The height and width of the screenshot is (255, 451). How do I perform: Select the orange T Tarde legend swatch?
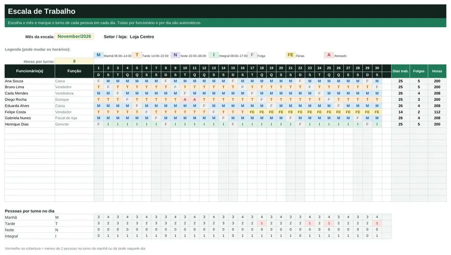(x=137, y=55)
